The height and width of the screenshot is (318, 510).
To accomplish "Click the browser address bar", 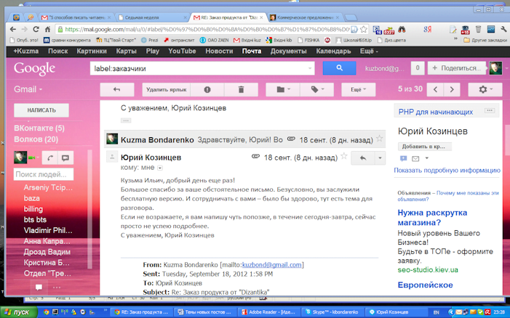I will (x=207, y=30).
